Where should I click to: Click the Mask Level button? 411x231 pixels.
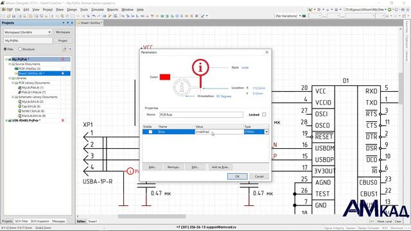385,221
